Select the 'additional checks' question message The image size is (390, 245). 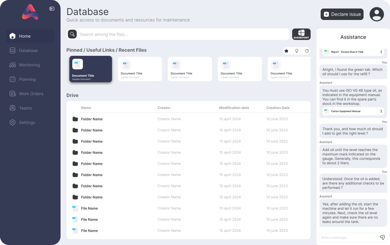coord(353,183)
